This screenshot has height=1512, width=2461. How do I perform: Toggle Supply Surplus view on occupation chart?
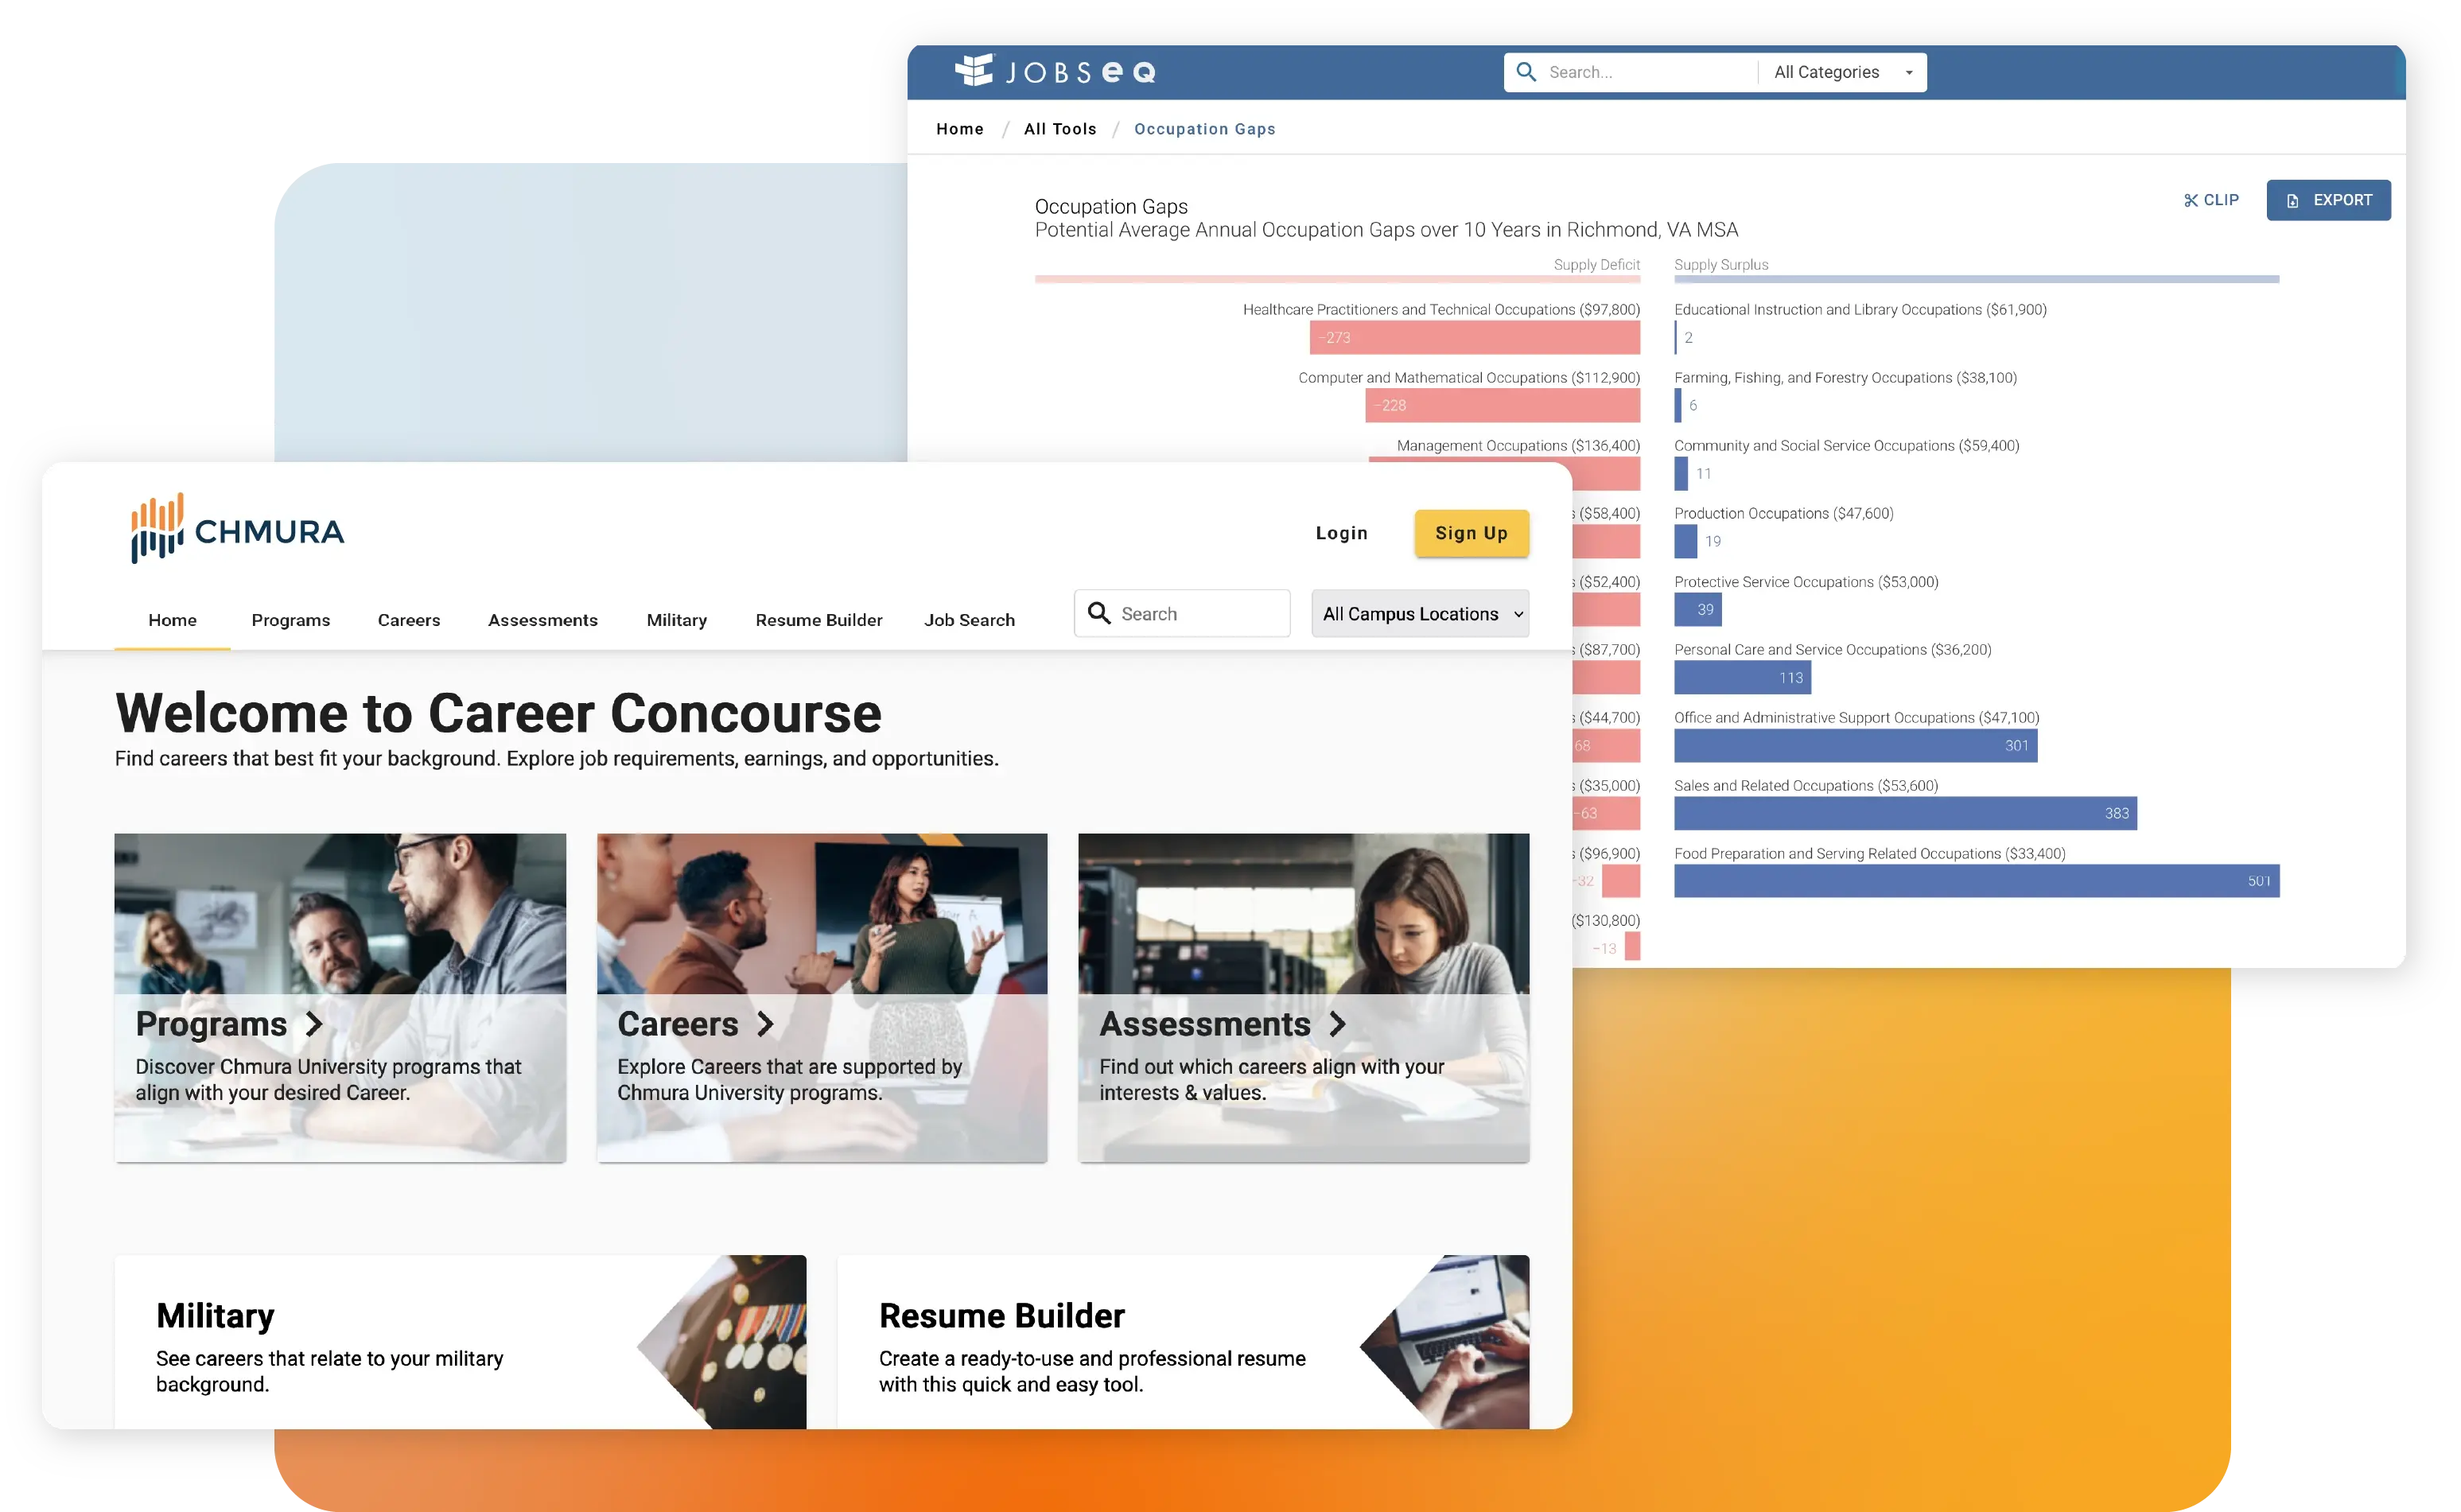click(1723, 264)
